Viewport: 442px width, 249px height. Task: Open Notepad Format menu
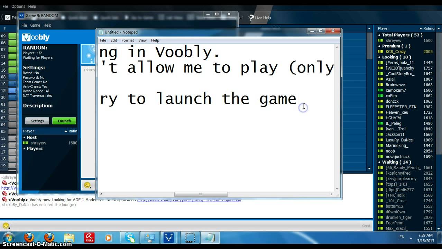[128, 40]
